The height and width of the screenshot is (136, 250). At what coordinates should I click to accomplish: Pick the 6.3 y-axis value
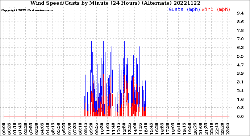pos(240,48)
